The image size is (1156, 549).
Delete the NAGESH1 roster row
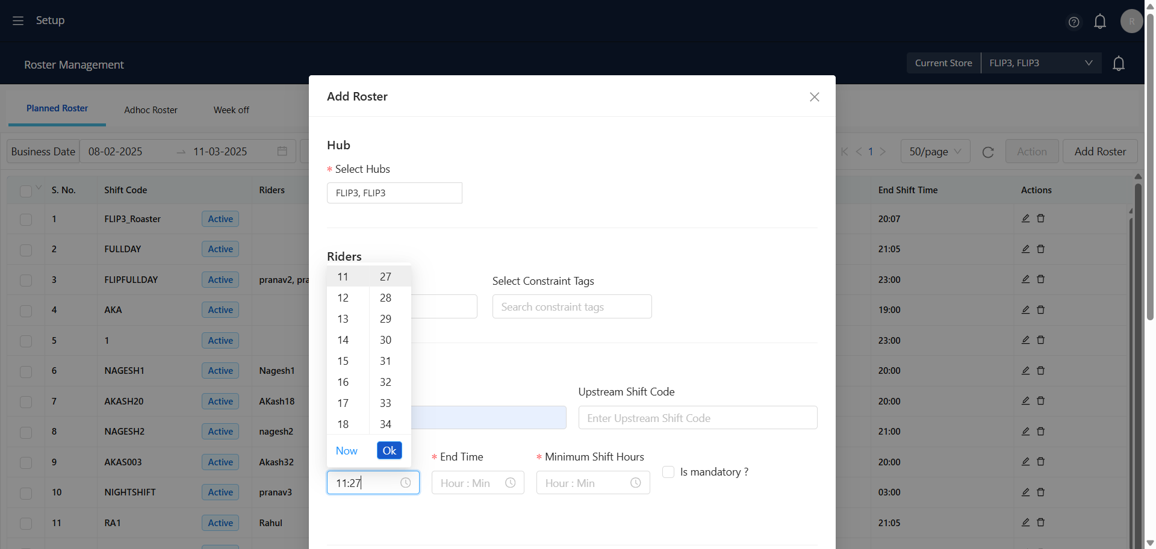1040,370
